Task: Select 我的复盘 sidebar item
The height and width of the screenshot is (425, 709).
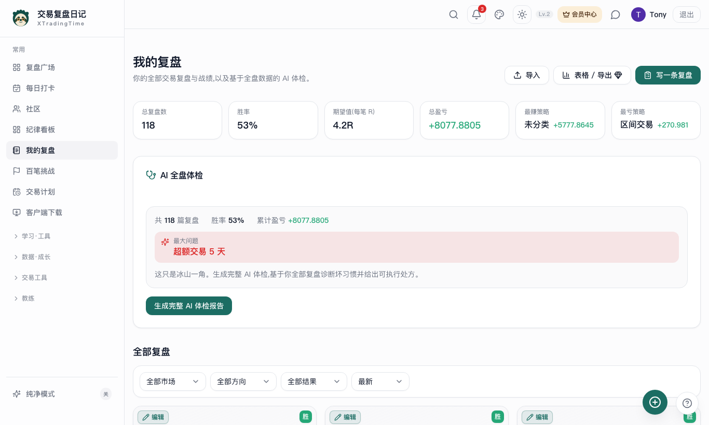Action: click(62, 150)
